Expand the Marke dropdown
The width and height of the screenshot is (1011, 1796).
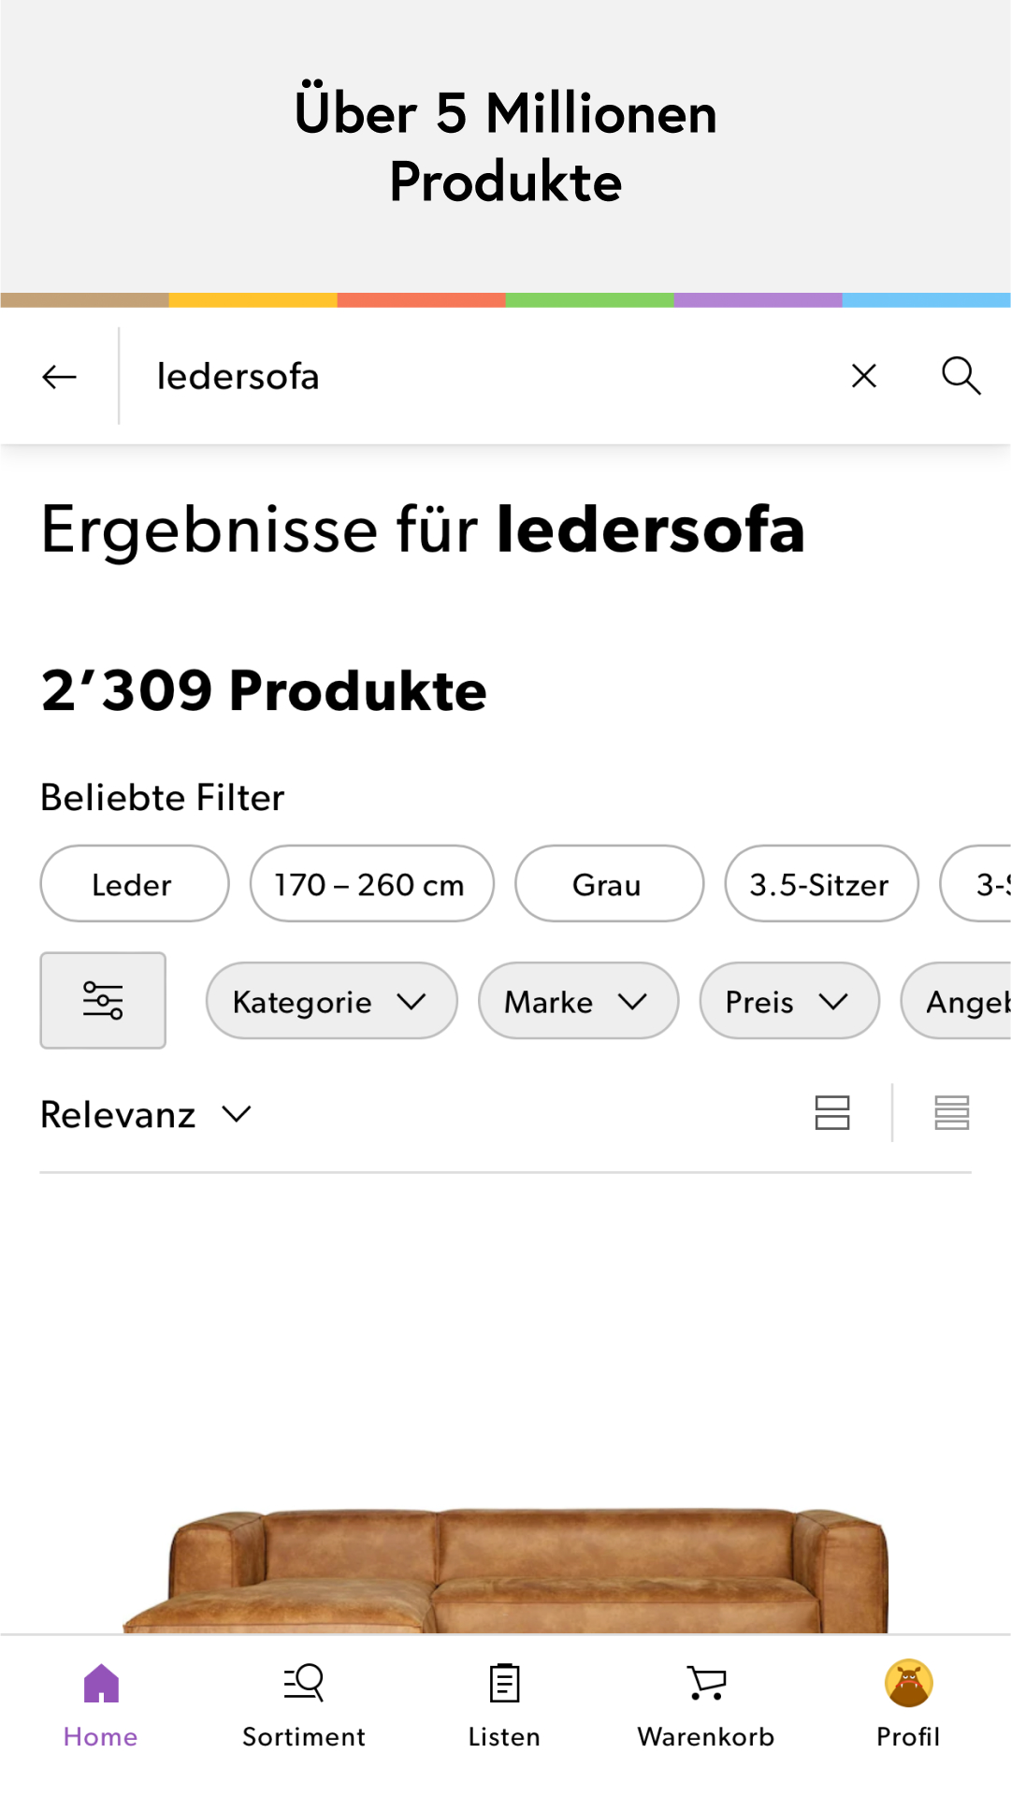[x=578, y=1001]
